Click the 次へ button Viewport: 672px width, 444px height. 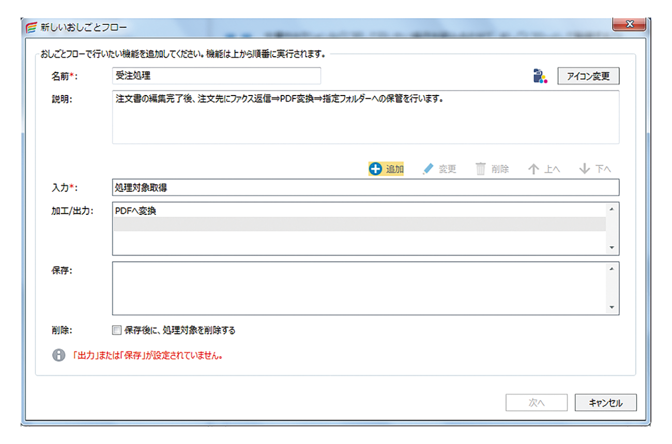537,403
